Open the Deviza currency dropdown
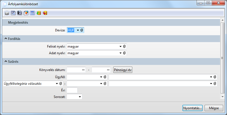The width and height of the screenshot is (227, 115). (78, 30)
